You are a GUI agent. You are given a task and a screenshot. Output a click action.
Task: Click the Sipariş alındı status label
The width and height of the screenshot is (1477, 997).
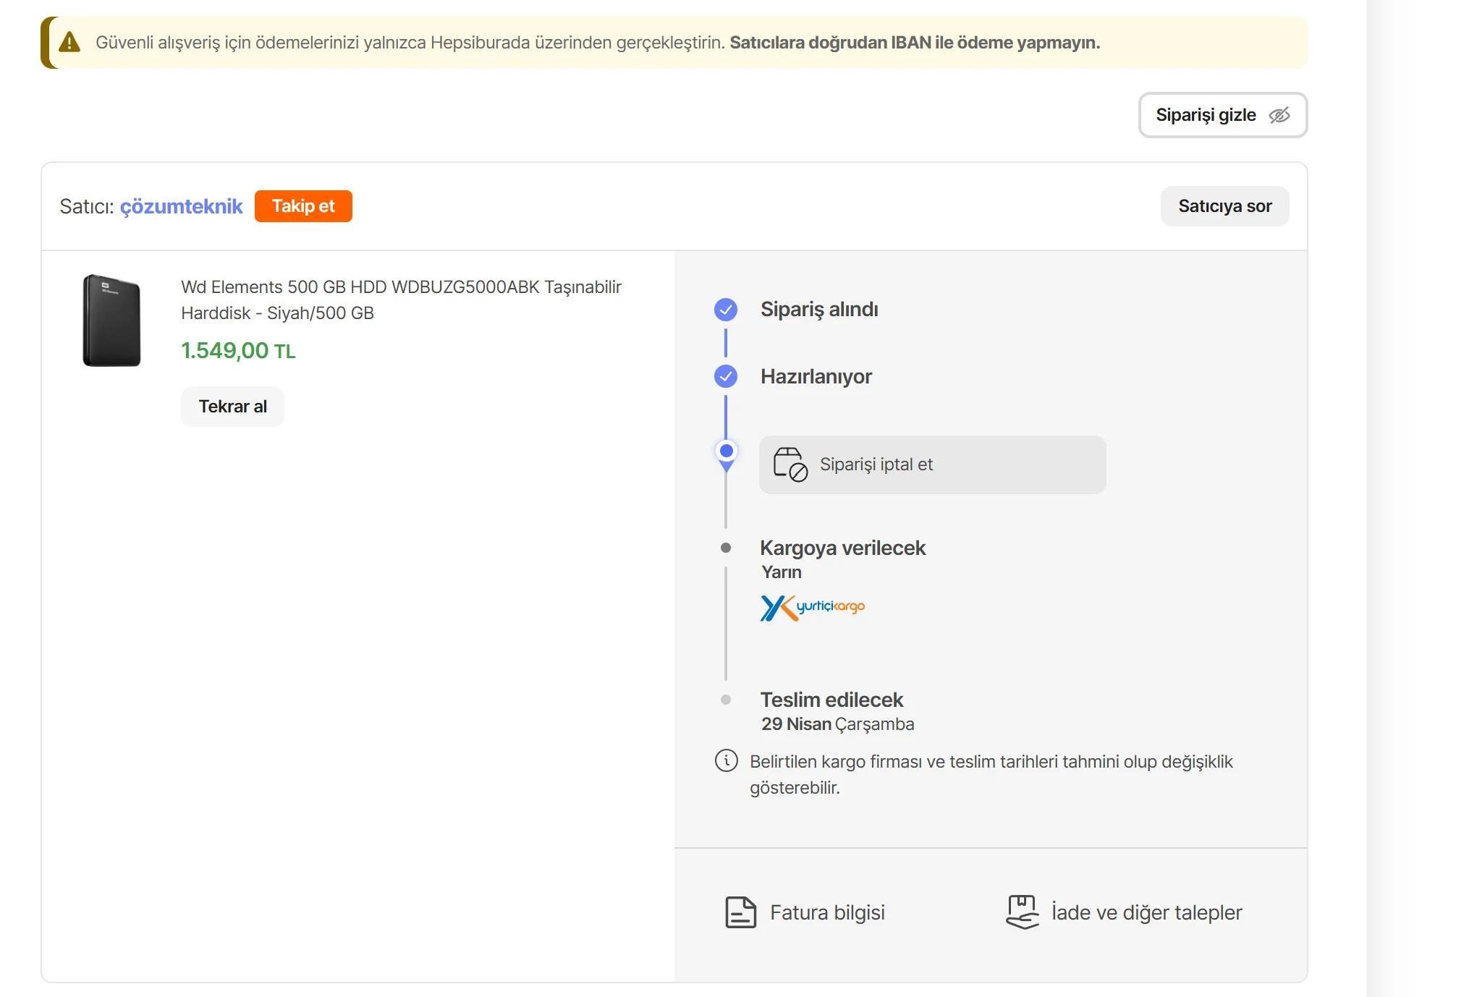pyautogui.click(x=819, y=310)
